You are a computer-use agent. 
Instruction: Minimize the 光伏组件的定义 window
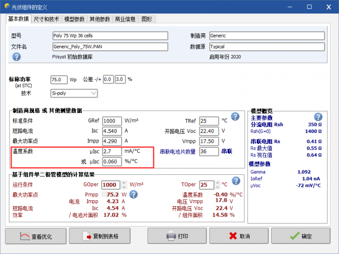click(290, 7)
